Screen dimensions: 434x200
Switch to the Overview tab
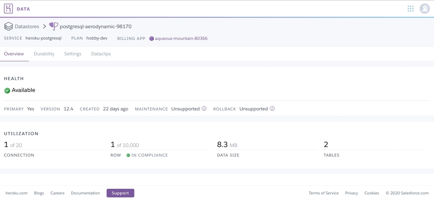(x=14, y=54)
